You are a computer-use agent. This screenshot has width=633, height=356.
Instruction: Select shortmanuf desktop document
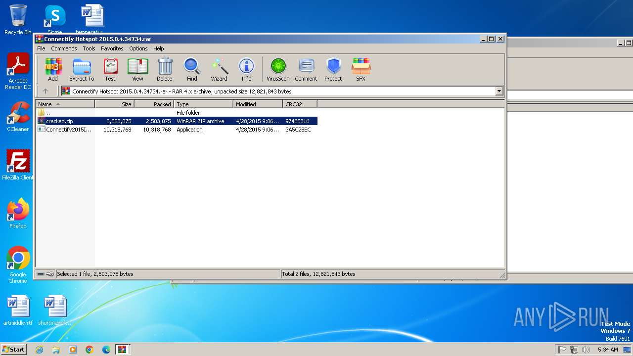pos(55,311)
